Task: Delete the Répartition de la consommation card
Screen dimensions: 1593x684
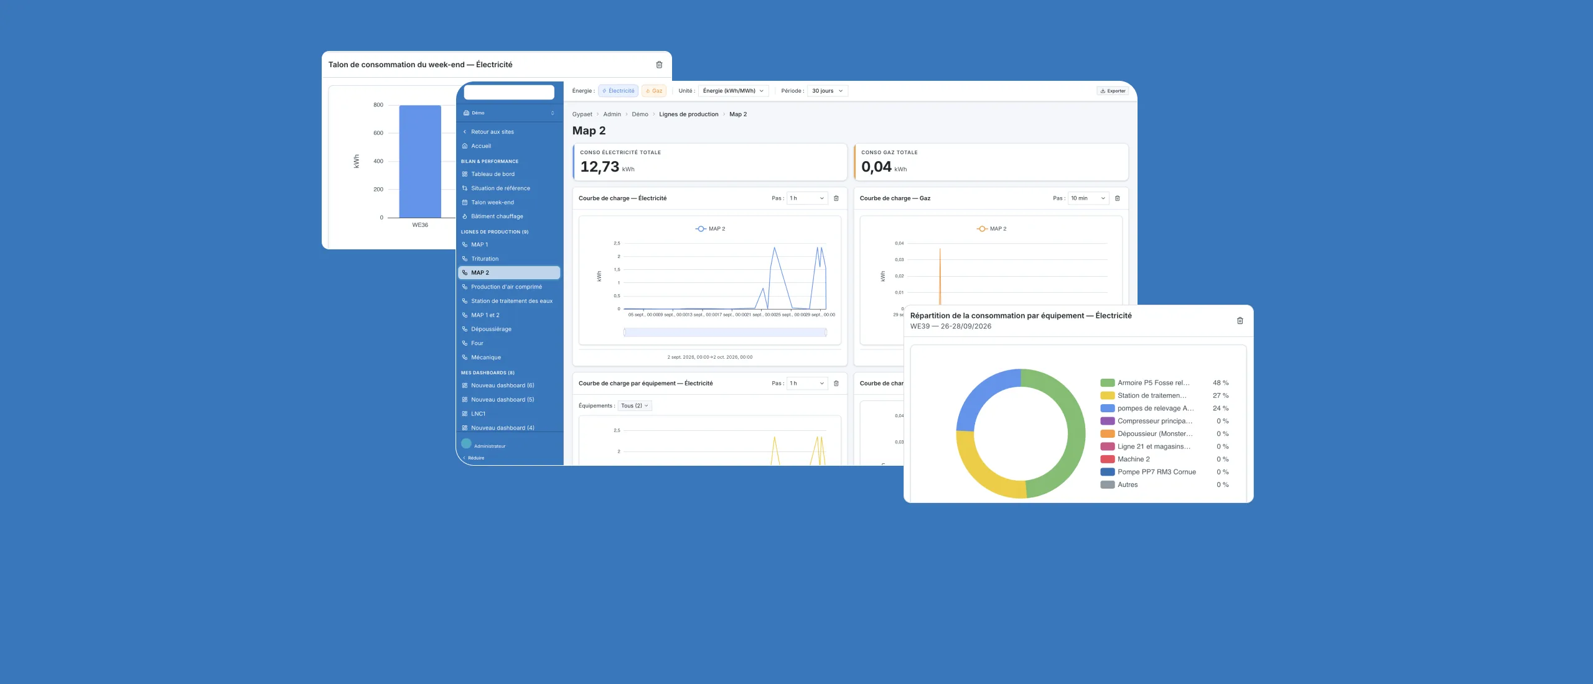Action: [1240, 321]
